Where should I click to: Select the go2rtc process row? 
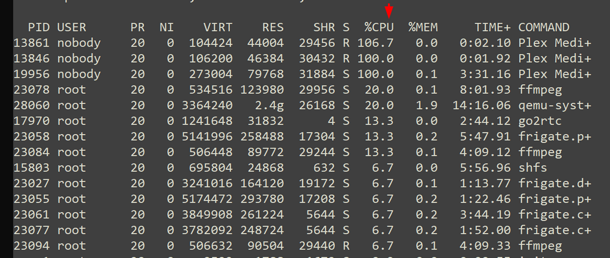(303, 121)
